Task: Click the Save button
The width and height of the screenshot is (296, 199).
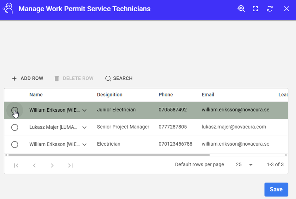Action: [276, 189]
